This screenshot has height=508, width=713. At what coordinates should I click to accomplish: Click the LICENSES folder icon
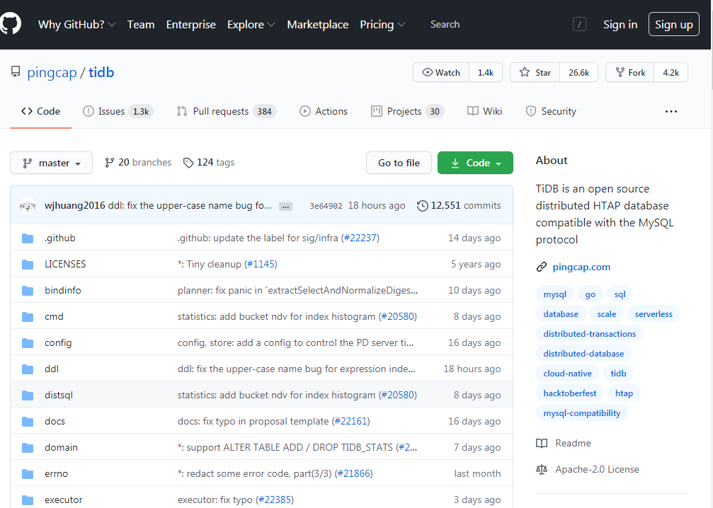(x=28, y=265)
